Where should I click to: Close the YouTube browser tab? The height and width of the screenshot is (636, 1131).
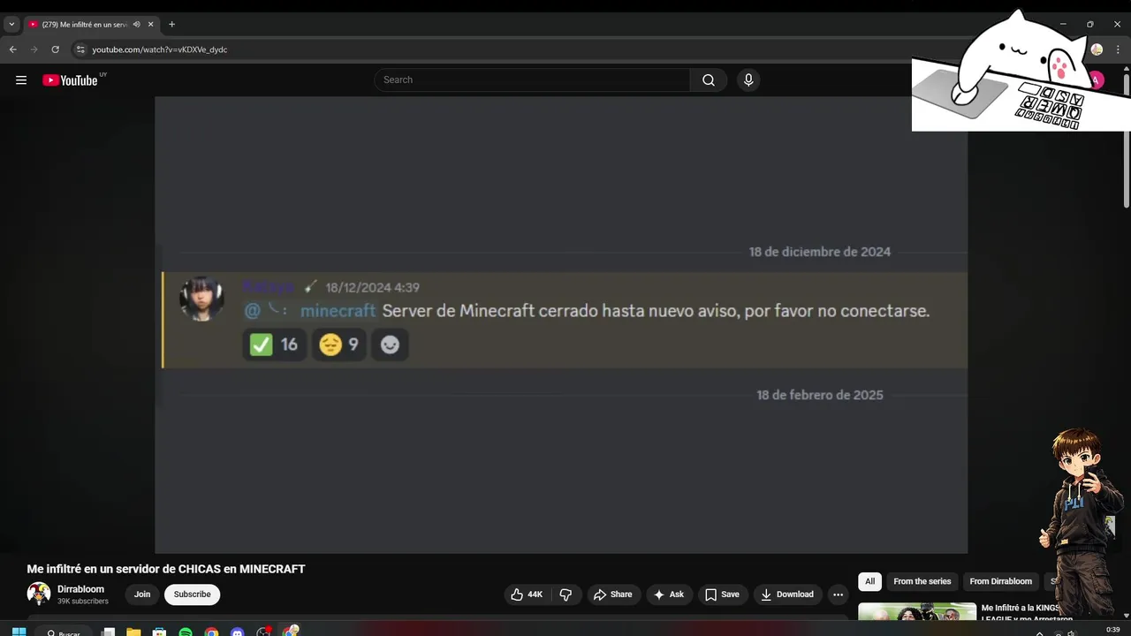click(151, 25)
